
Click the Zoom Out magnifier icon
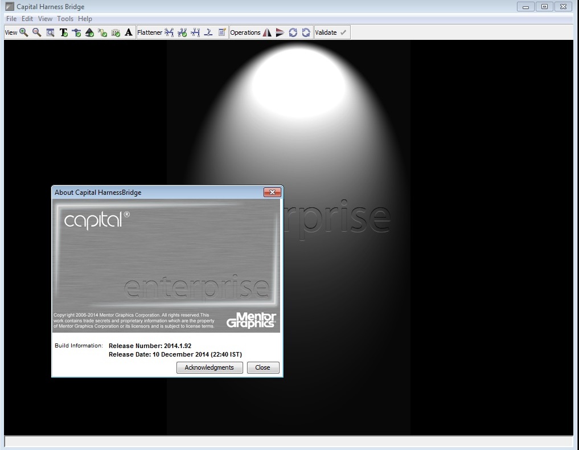click(x=36, y=32)
